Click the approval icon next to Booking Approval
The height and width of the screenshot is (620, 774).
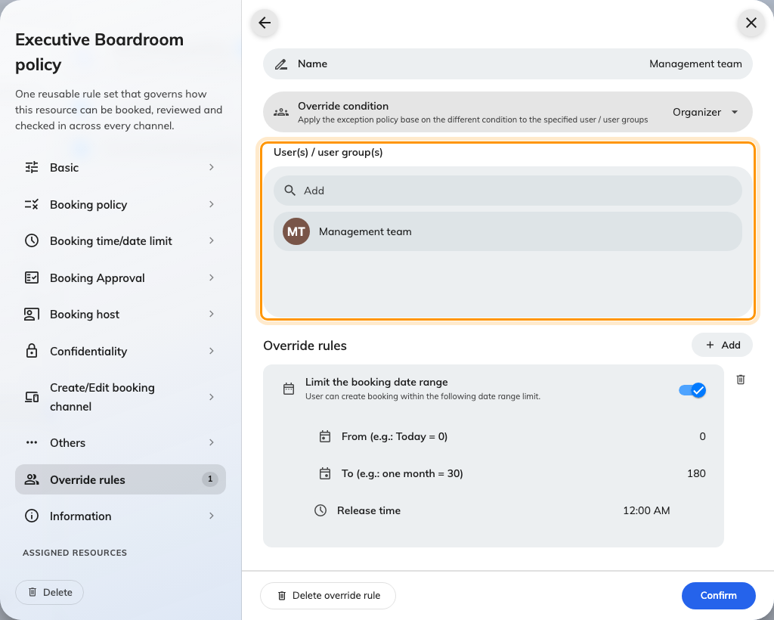click(32, 277)
